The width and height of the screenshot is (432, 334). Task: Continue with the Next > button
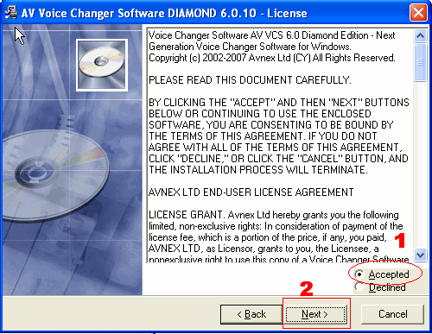pyautogui.click(x=316, y=314)
